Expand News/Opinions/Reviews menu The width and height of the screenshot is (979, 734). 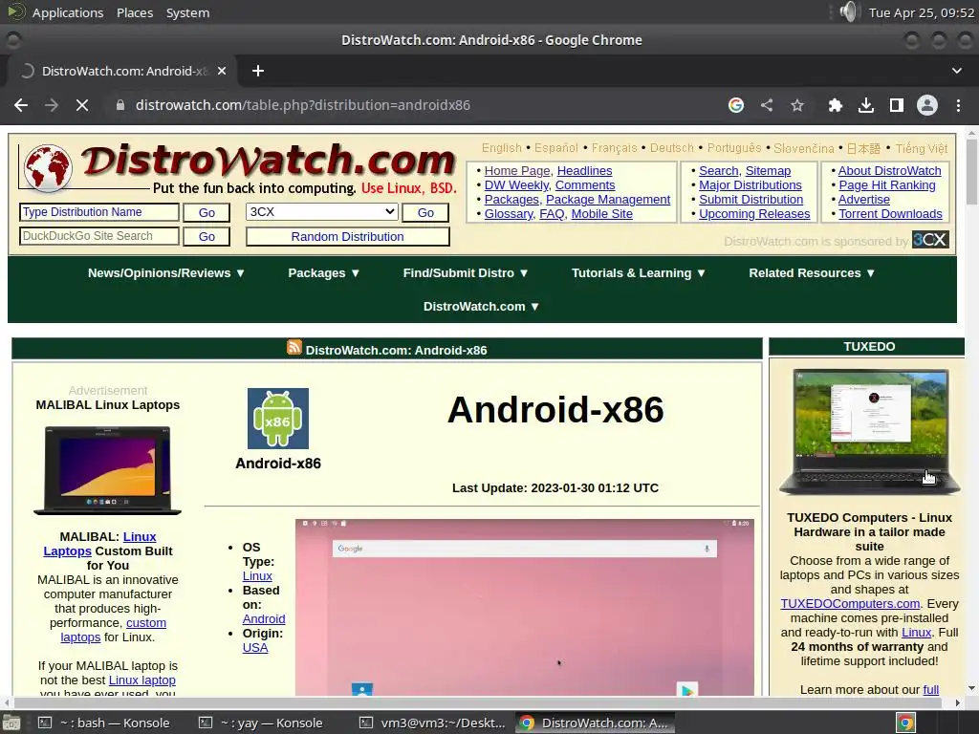(x=166, y=272)
